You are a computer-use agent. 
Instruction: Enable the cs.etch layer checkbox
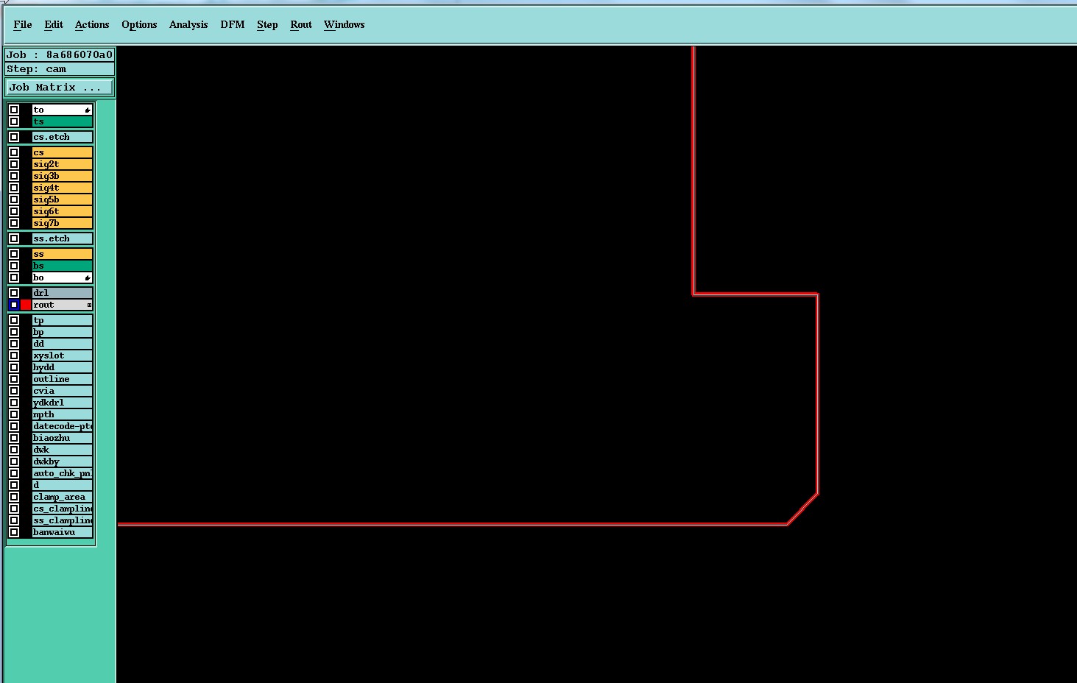[x=14, y=137]
